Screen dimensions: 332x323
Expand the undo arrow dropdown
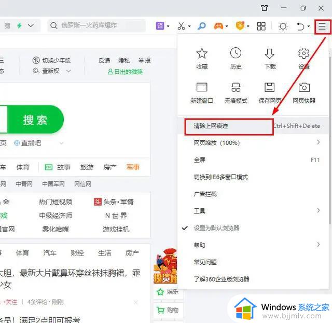[x=309, y=26]
